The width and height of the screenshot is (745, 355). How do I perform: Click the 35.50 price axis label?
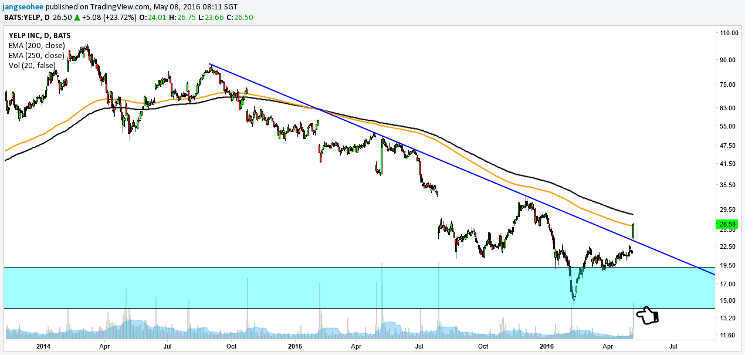coord(728,185)
